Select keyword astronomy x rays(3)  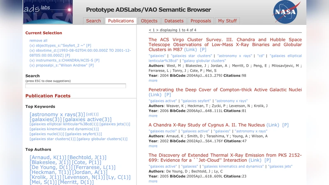pyautogui.click(x=57, y=114)
